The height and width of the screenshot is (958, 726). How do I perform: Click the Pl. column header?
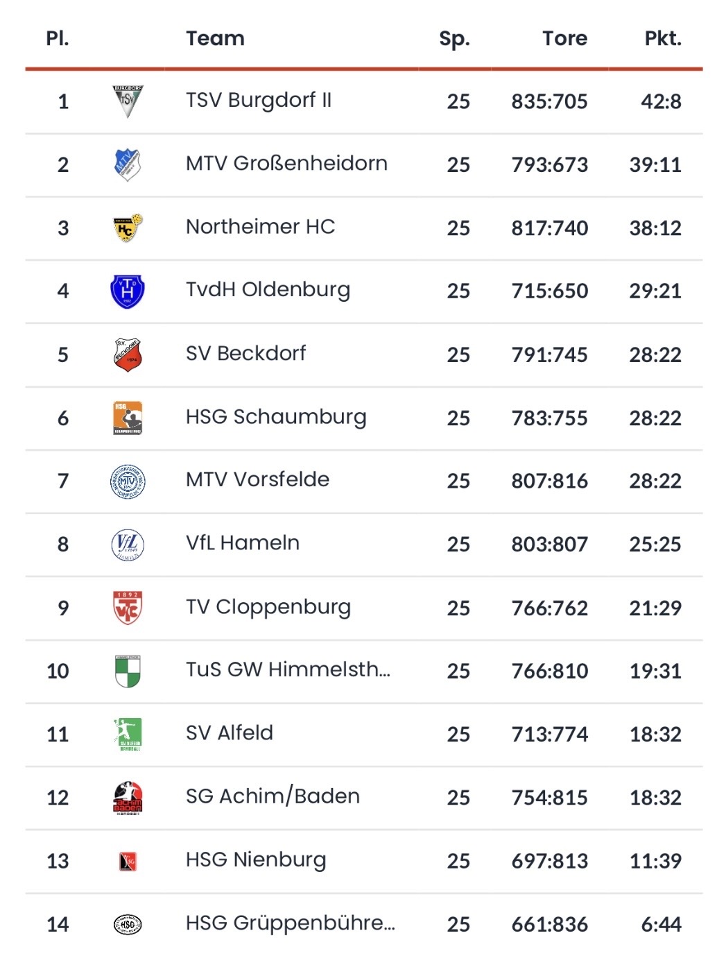point(58,39)
